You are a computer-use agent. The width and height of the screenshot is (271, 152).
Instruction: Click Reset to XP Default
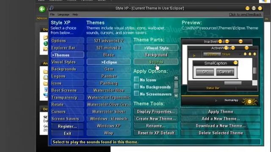coord(156,133)
